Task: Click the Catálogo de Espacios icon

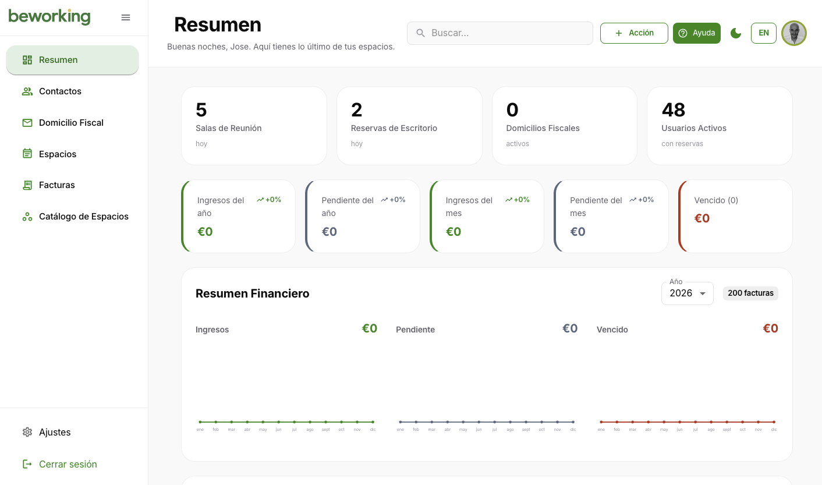Action: click(x=27, y=217)
